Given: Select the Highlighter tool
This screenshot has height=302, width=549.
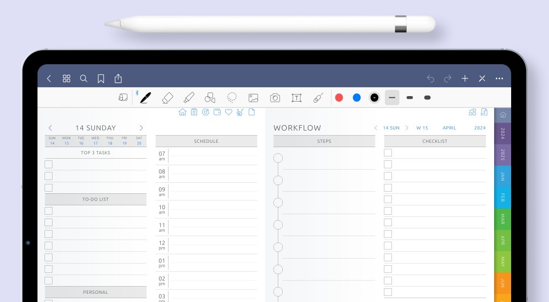Looking at the screenshot, I should [x=189, y=98].
